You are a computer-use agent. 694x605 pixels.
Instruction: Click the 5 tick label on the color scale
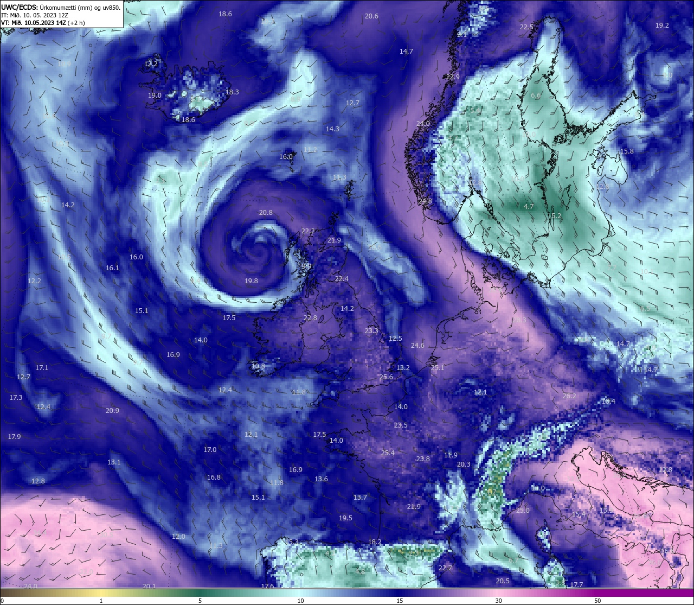click(x=200, y=601)
